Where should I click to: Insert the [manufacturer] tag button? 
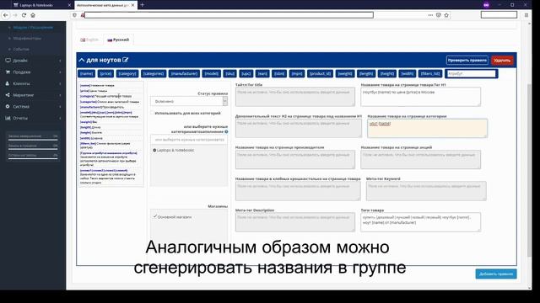coord(184,73)
